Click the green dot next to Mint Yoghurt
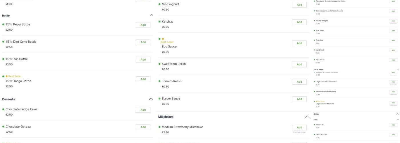Screen dimensions: 400x143 click(159, 4)
